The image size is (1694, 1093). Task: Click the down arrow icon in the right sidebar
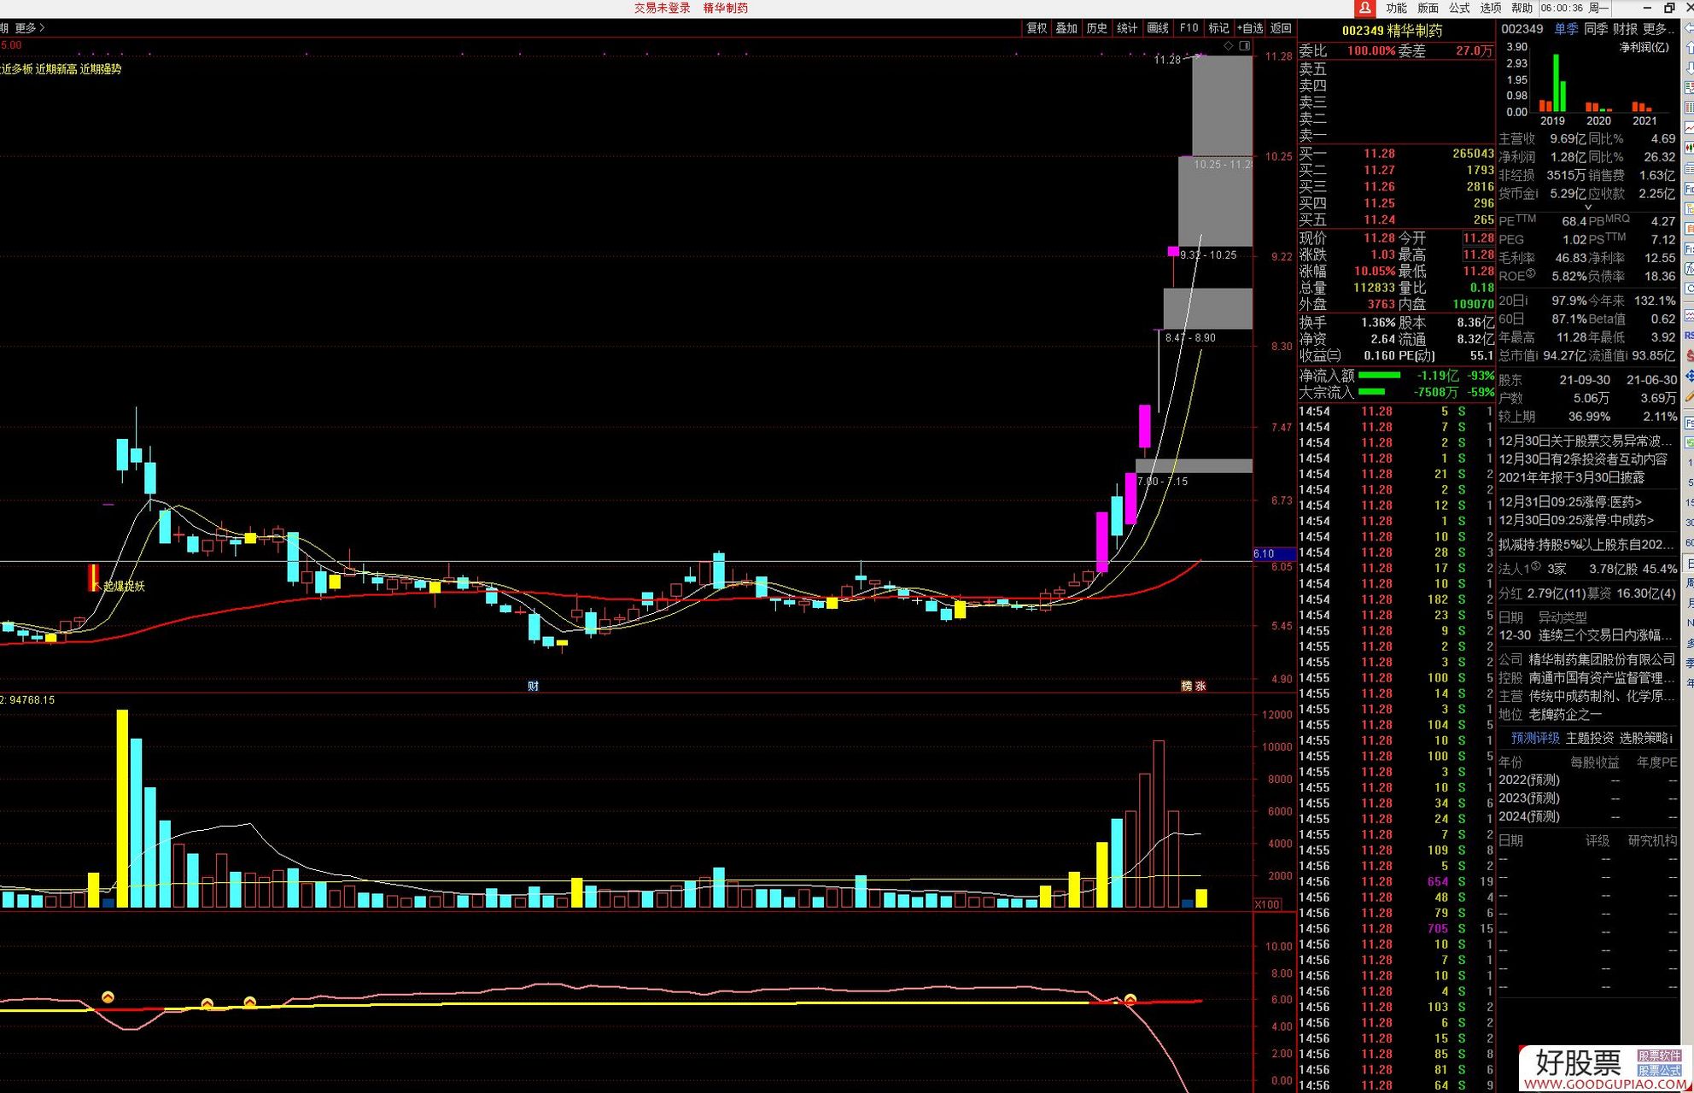(x=1689, y=67)
